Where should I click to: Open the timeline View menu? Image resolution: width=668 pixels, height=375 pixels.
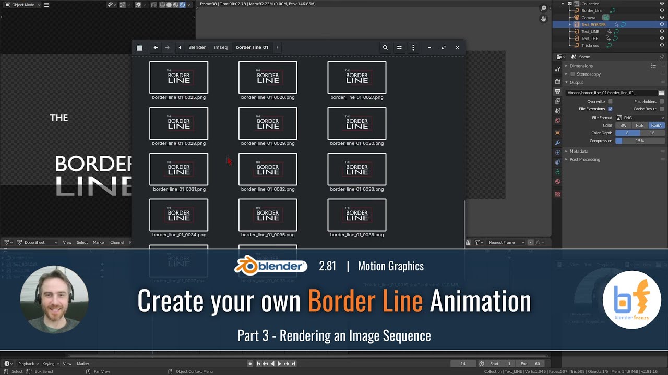click(x=67, y=364)
